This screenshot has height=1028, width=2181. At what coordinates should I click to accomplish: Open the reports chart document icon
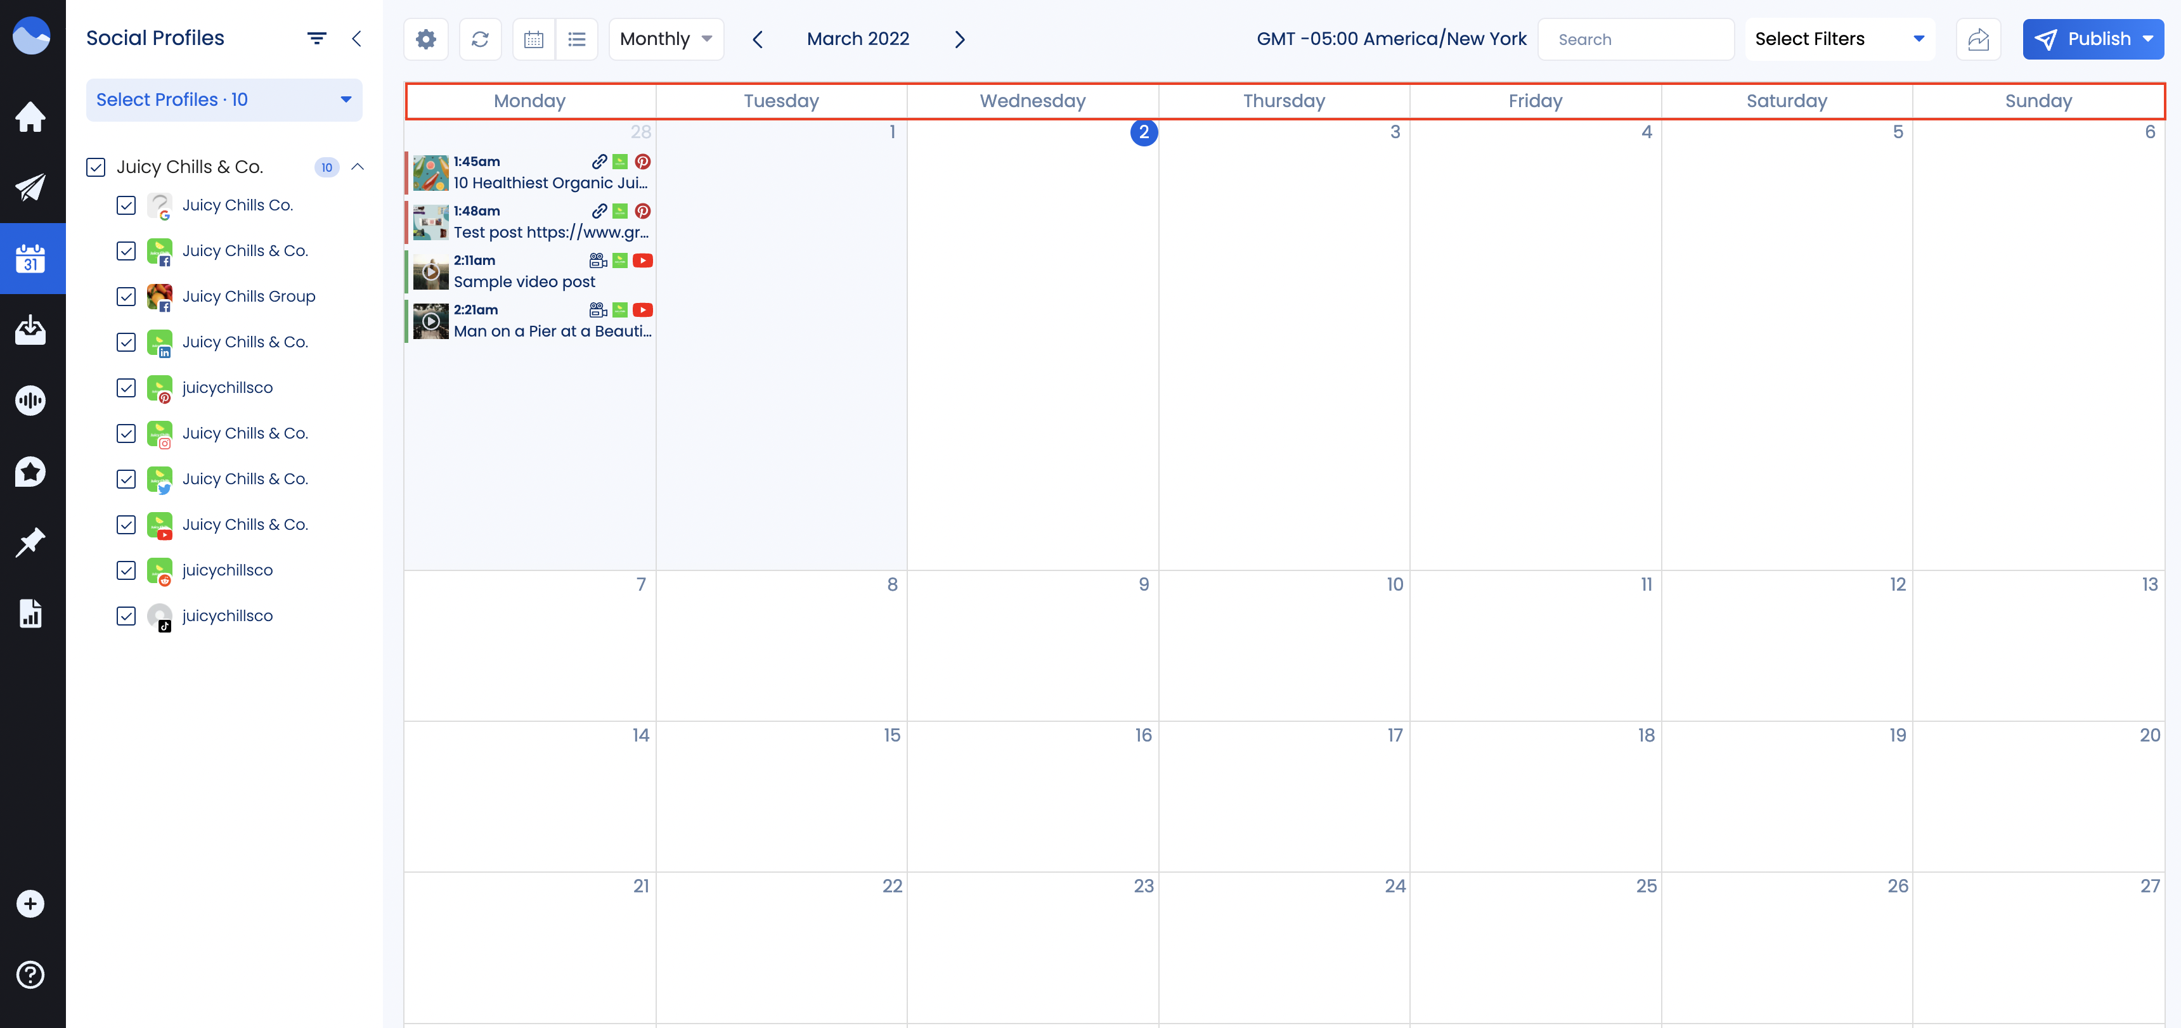(30, 614)
